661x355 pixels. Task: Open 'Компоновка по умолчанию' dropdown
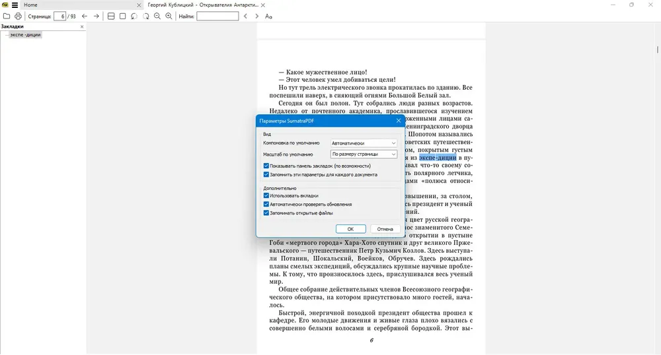[x=364, y=143]
